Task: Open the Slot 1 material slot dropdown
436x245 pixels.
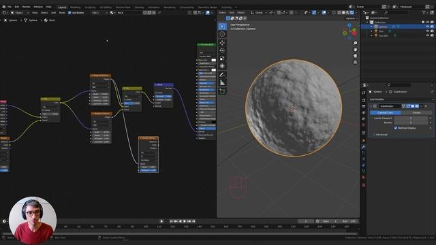Action: click(99, 12)
